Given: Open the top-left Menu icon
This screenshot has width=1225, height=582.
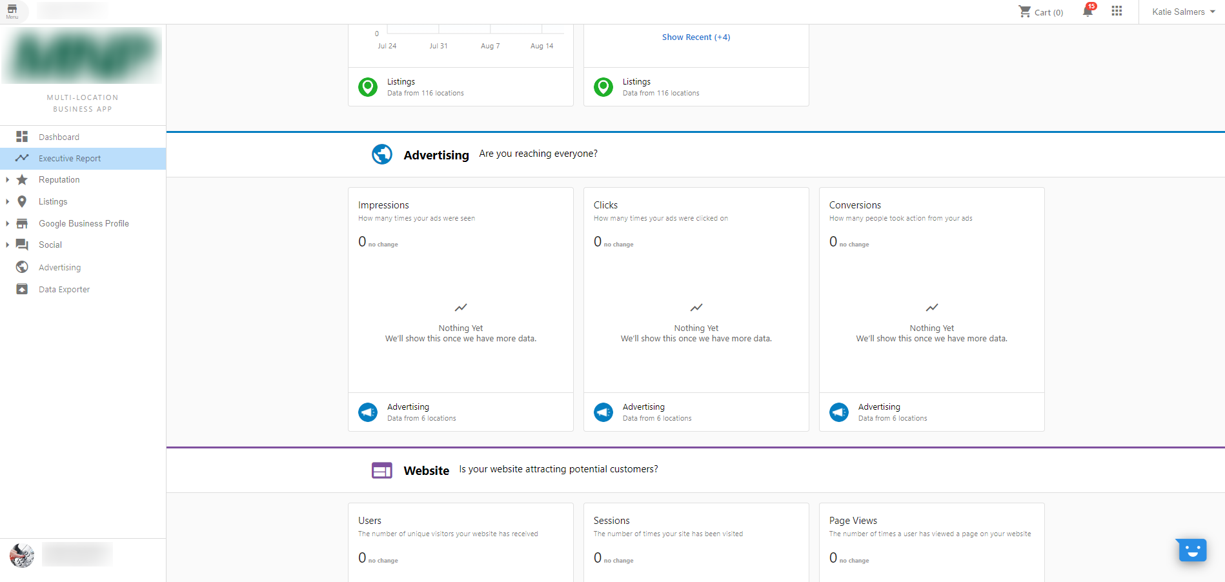Looking at the screenshot, I should (x=12, y=12).
